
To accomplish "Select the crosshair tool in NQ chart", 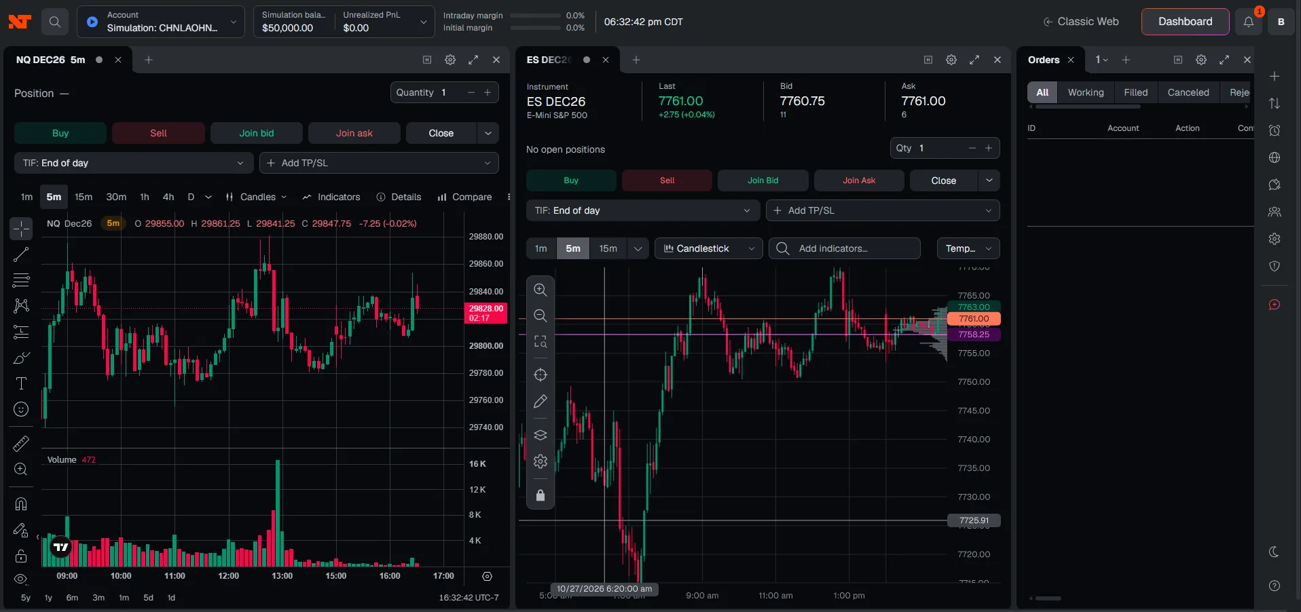I will click(x=21, y=229).
